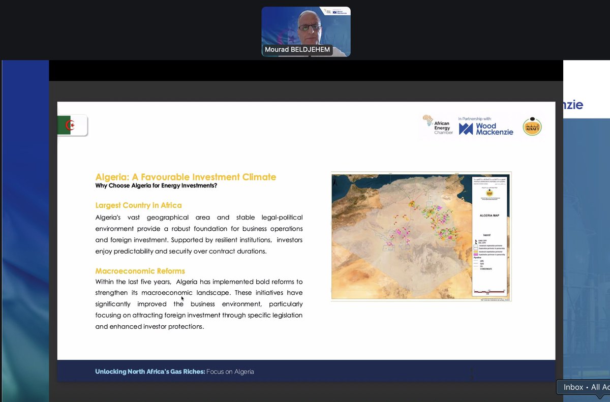610x402 pixels.
Task: Select Mourad BELDJEHEM's video thumbnail
Action: [306, 32]
